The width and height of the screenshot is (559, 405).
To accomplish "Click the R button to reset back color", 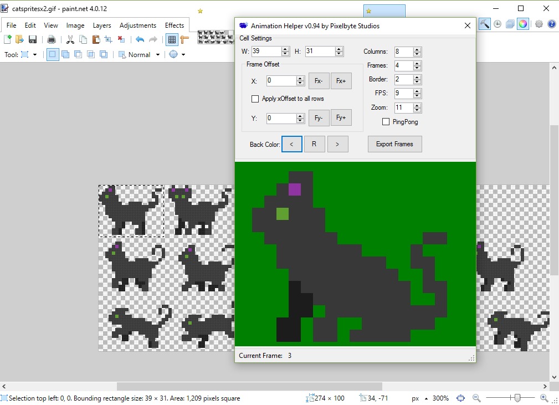I will tap(315, 143).
